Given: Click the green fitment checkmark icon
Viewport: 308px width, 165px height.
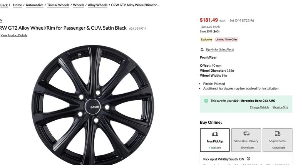Looking at the screenshot, I should tap(206, 101).
